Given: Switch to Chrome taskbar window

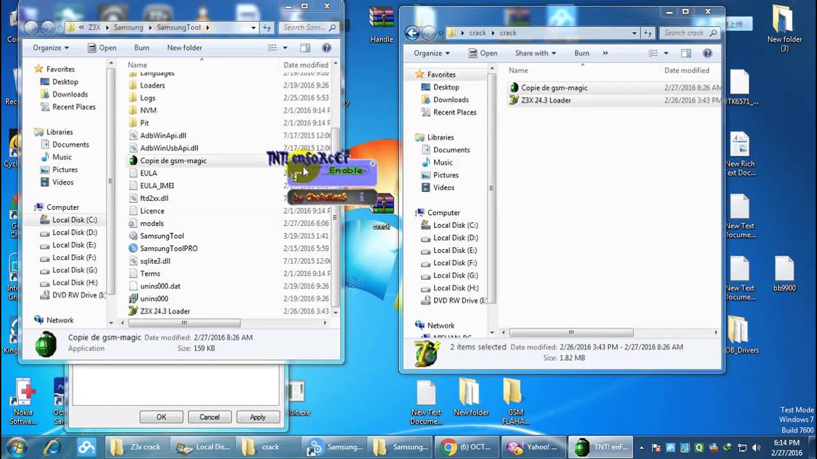Looking at the screenshot, I should tap(467, 447).
